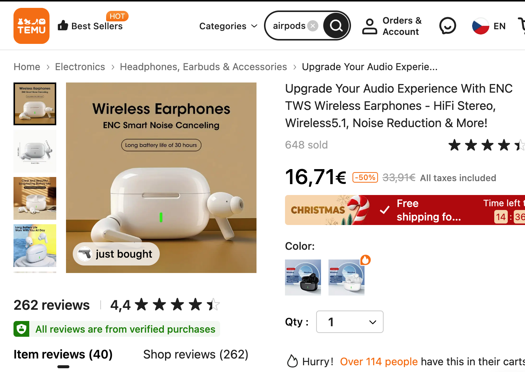Open the account profile icon

[369, 26]
